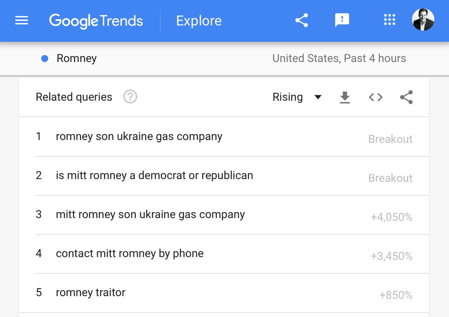Expand the Rising dropdown arrow
449x317 pixels.
coord(318,97)
